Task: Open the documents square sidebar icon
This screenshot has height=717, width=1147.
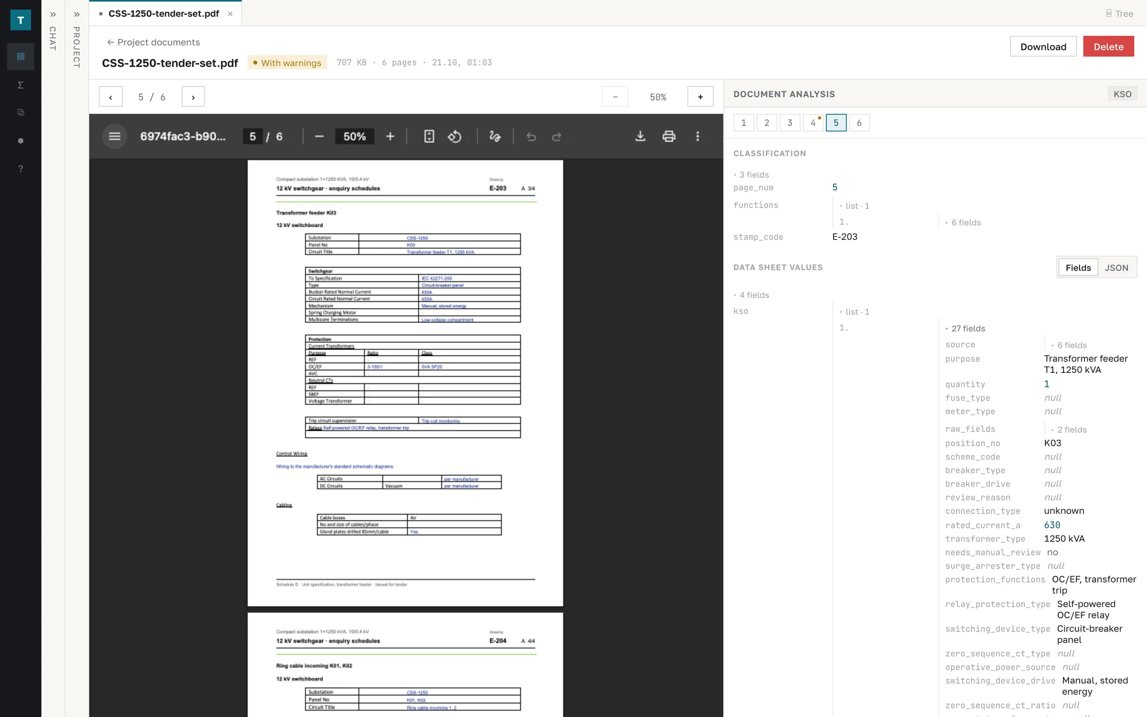Action: click(21, 56)
